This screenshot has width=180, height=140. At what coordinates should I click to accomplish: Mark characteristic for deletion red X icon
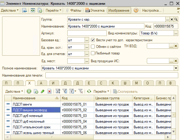49,92
